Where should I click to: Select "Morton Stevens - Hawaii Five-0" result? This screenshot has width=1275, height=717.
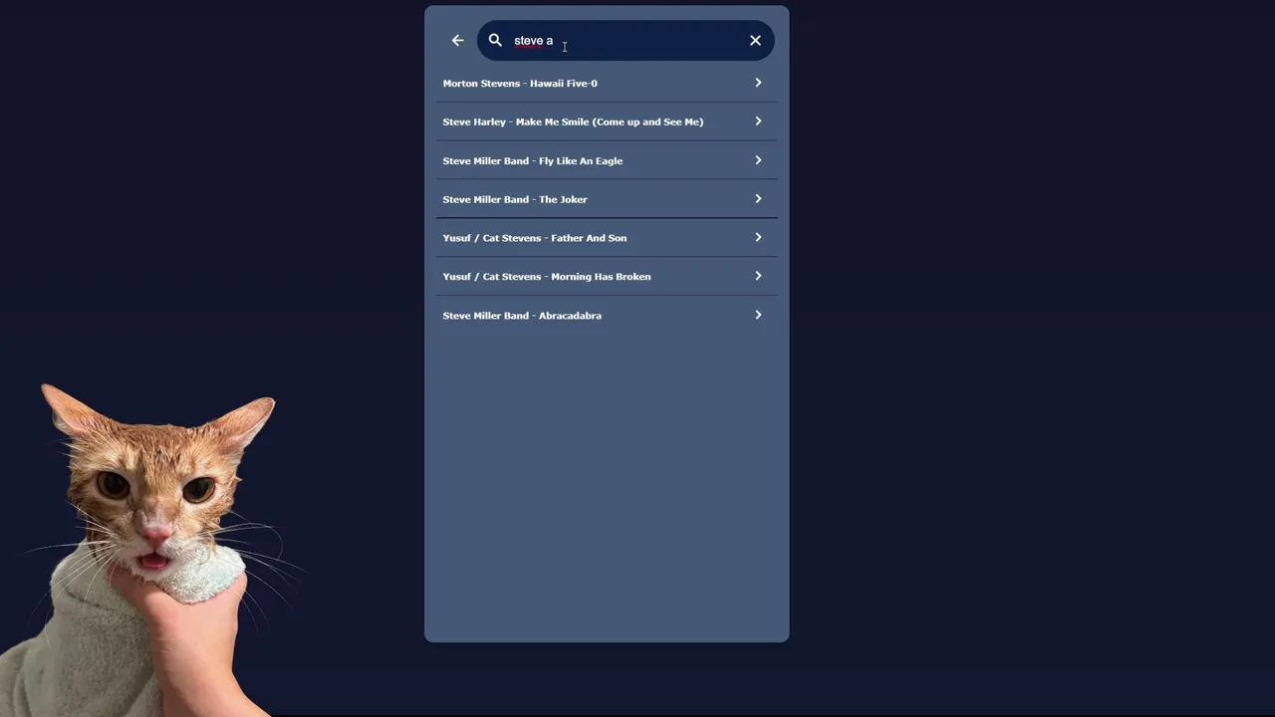[x=607, y=83]
